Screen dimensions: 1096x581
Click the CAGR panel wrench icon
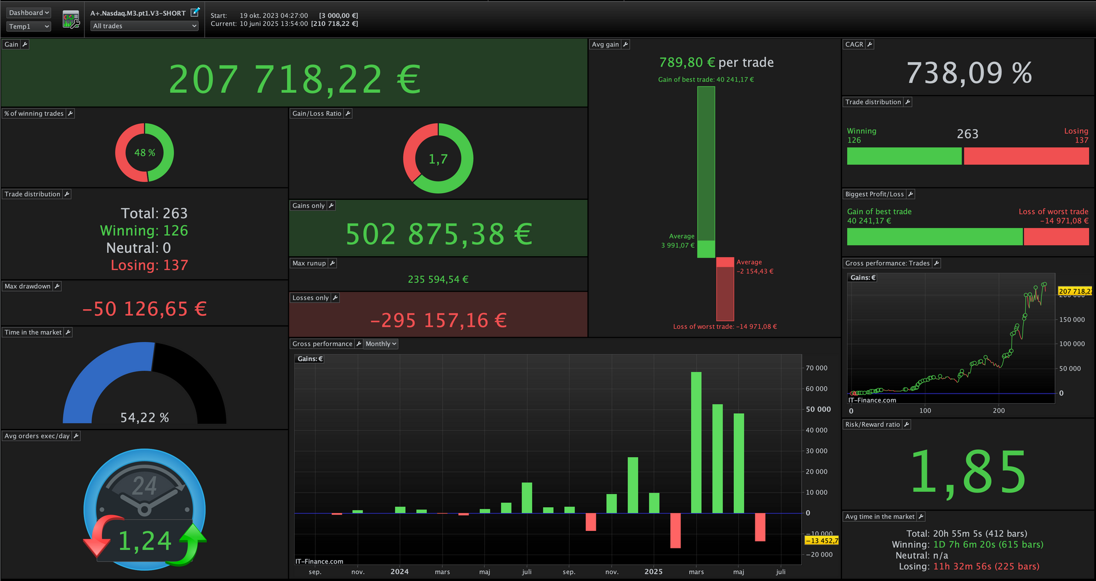click(870, 44)
